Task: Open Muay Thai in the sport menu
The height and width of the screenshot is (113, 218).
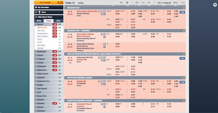Action: [x=49, y=96]
